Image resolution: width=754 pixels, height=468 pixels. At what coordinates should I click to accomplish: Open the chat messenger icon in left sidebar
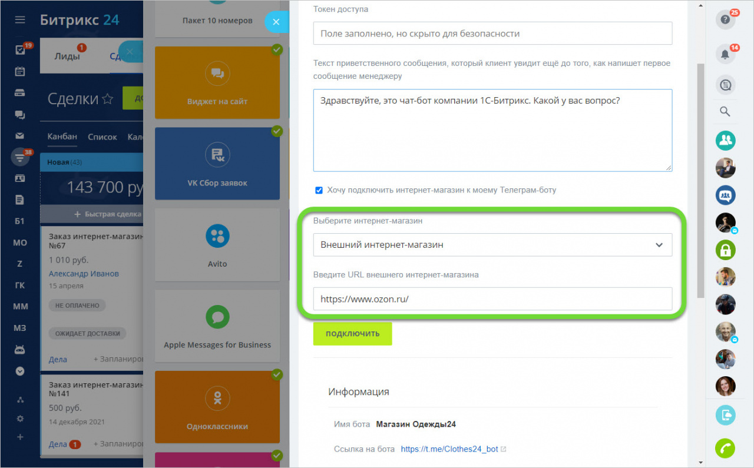click(20, 115)
